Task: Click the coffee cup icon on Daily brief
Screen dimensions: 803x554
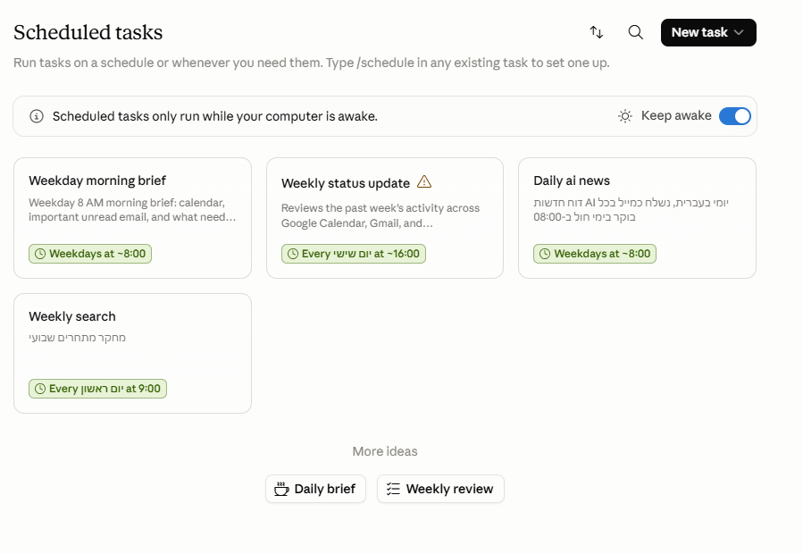Action: pos(281,489)
